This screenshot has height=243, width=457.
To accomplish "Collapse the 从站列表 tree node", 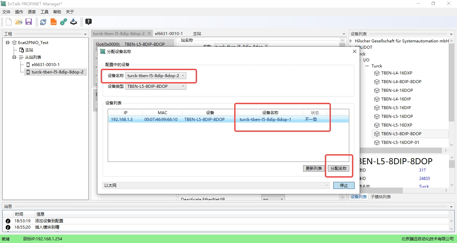I will (x=14, y=57).
